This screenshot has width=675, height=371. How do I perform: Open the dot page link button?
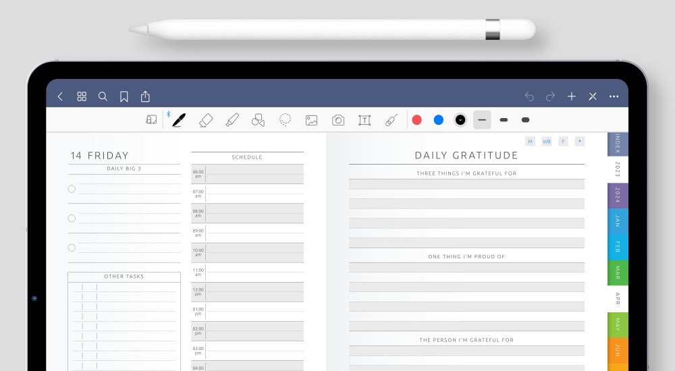point(580,141)
